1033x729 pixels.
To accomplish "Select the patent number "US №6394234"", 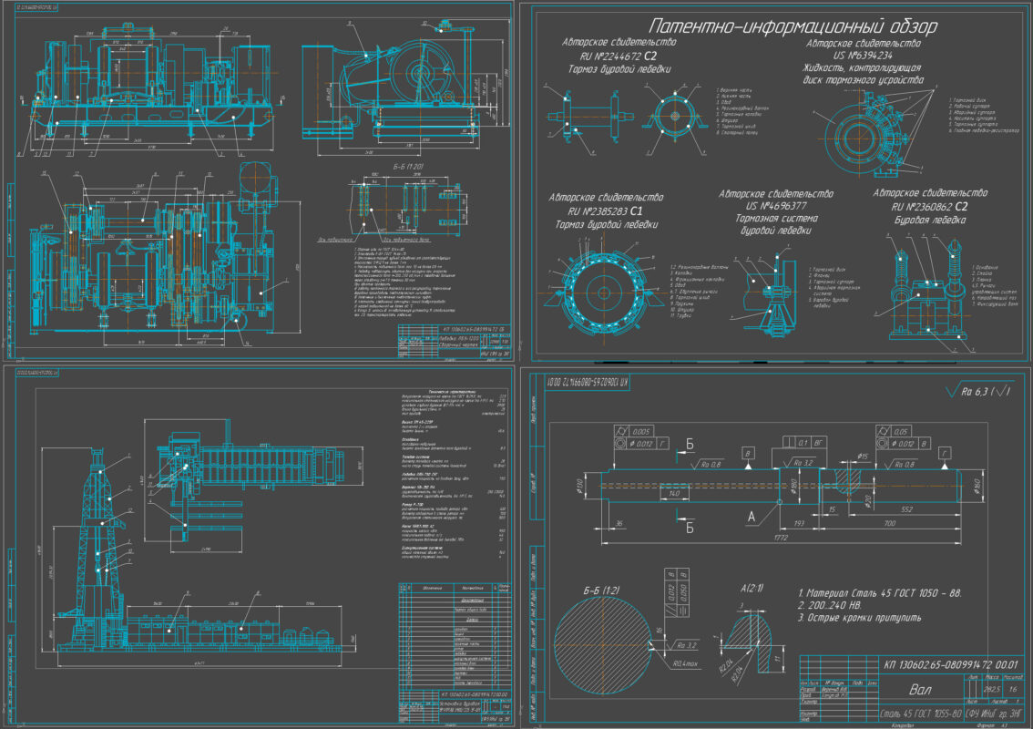I will pyautogui.click(x=863, y=56).
